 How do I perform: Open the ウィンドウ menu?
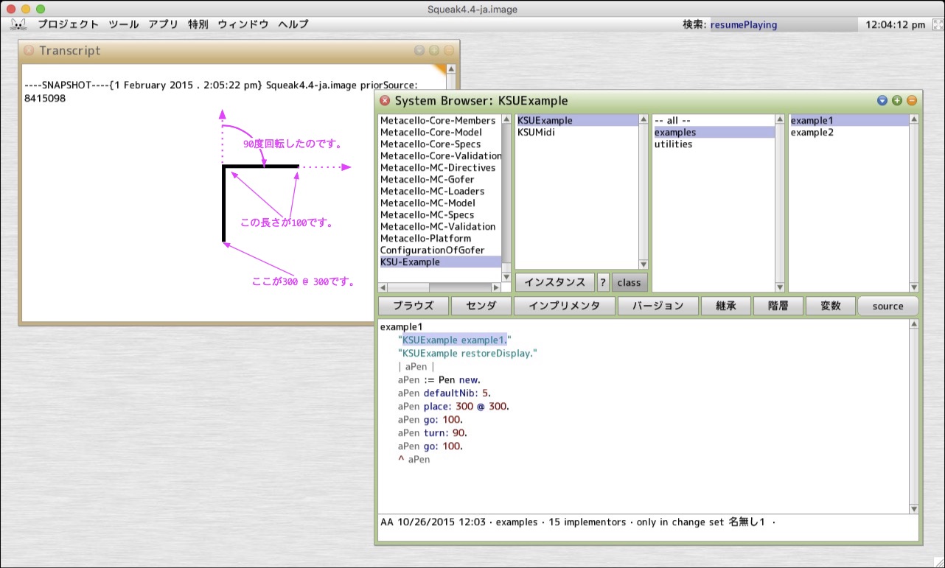243,24
